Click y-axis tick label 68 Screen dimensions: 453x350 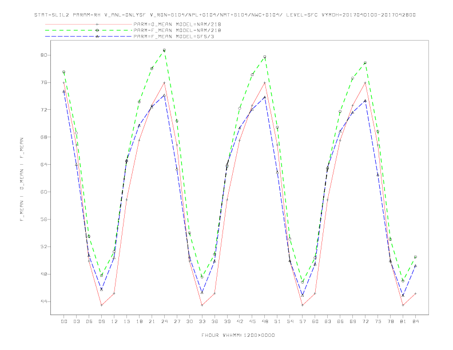point(43,137)
